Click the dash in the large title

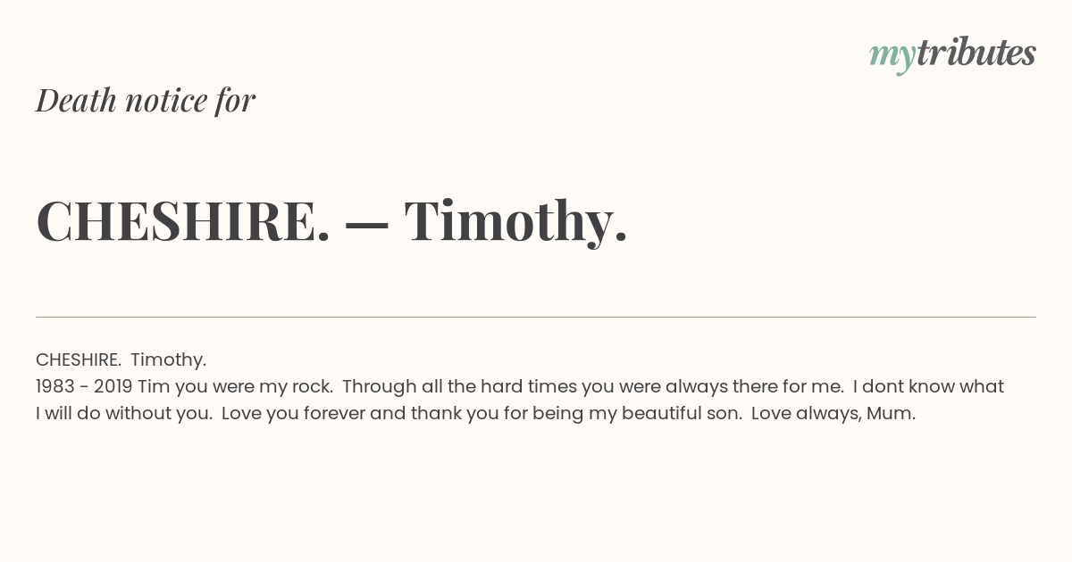(367, 224)
